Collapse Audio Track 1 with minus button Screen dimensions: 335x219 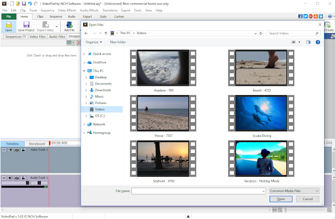pyautogui.click(x=4, y=178)
